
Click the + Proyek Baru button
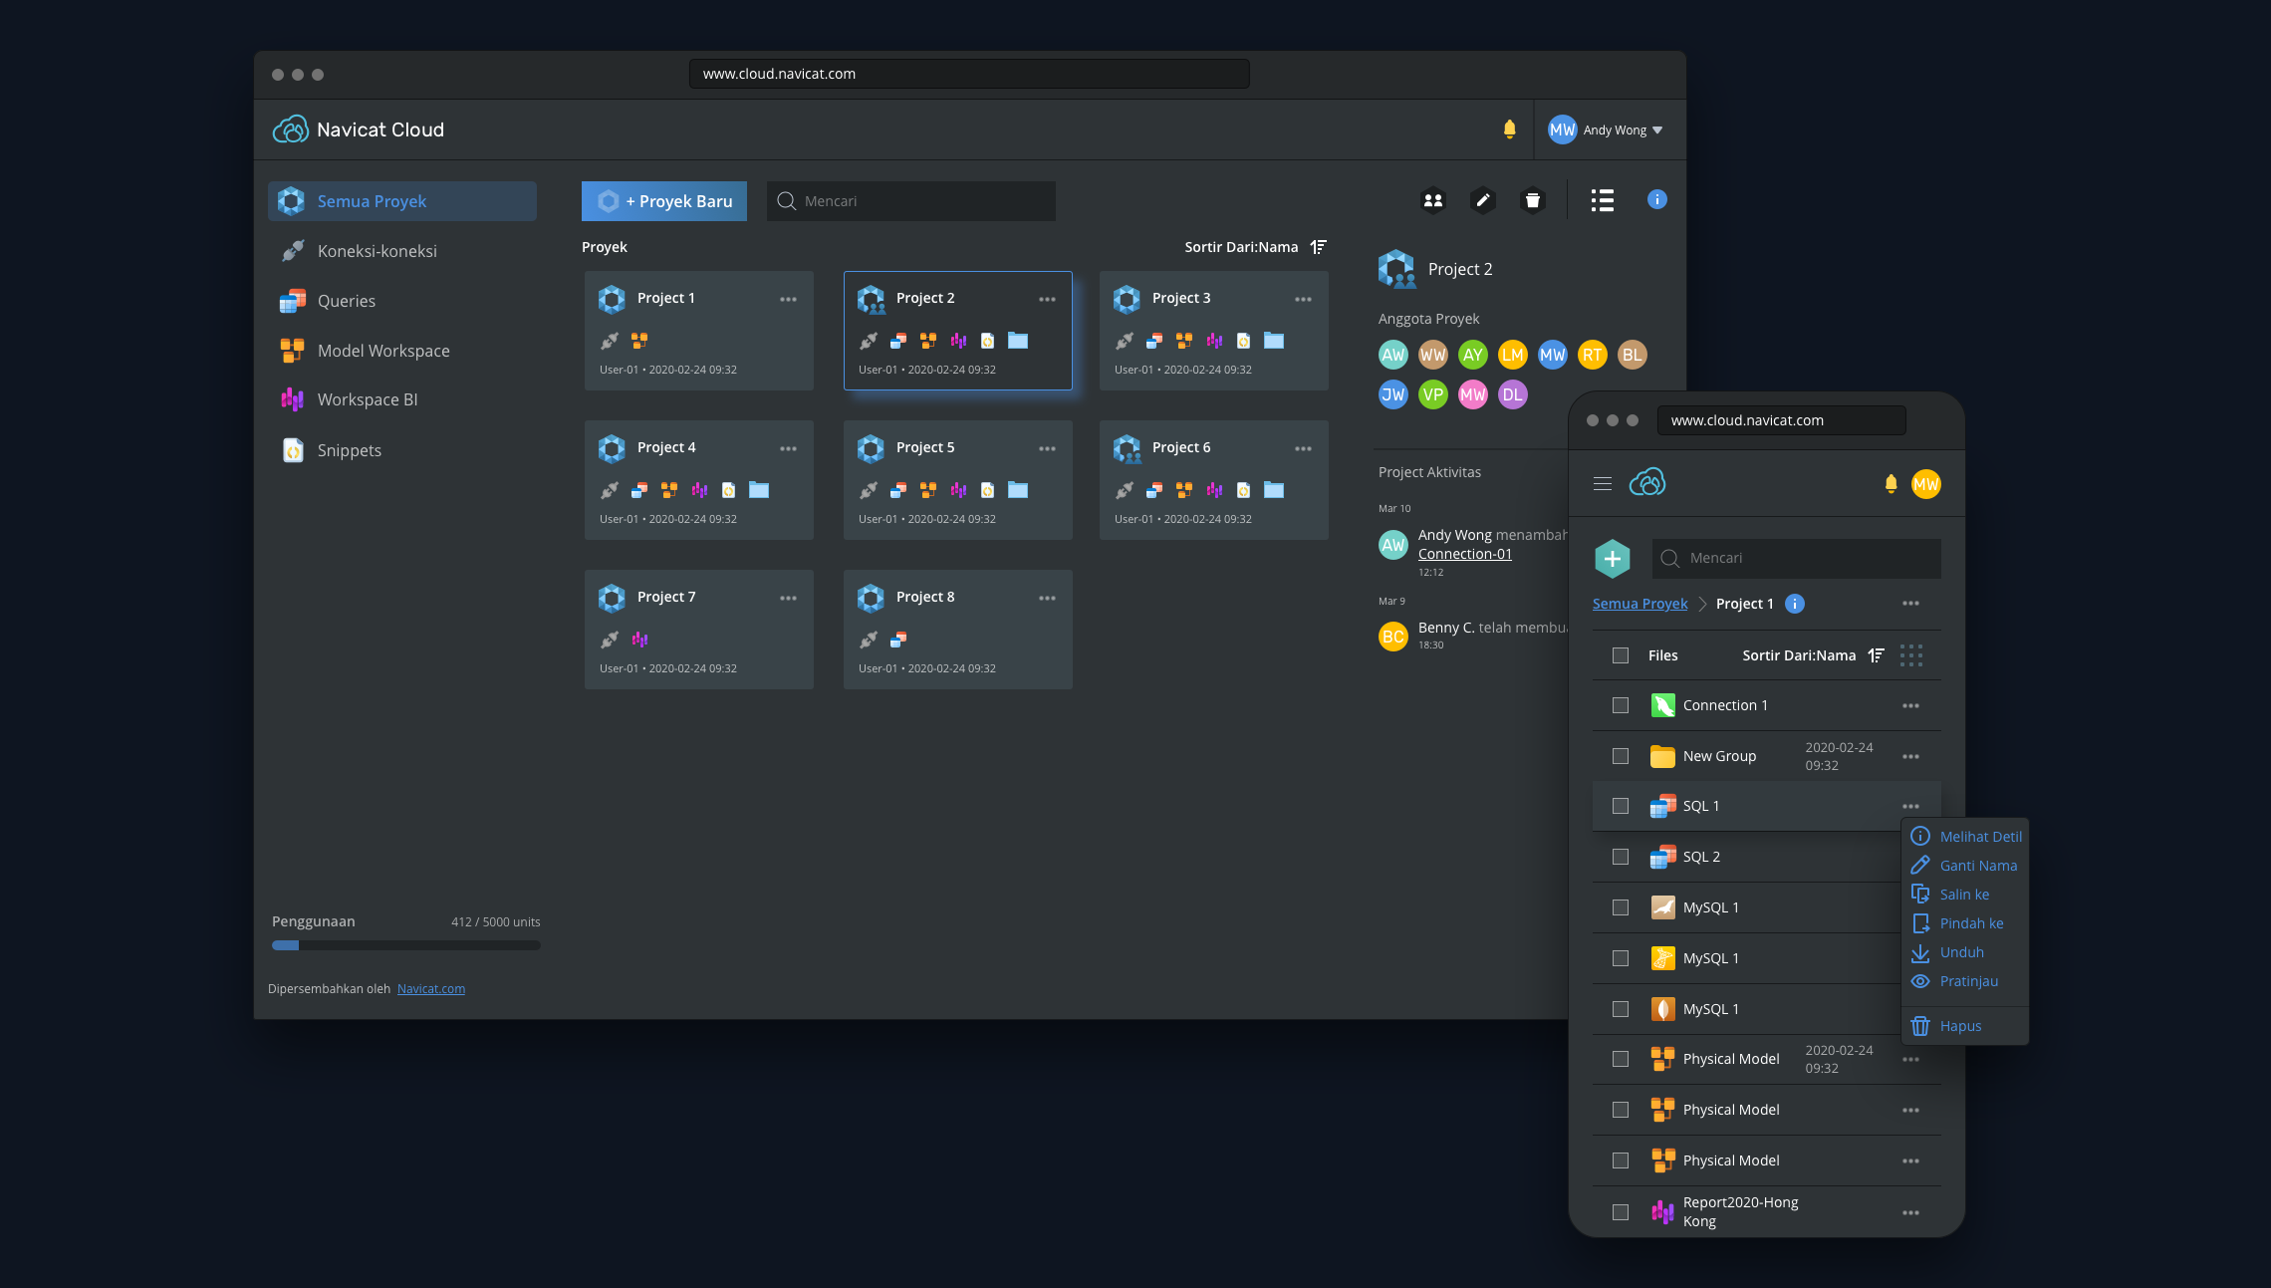(x=664, y=201)
